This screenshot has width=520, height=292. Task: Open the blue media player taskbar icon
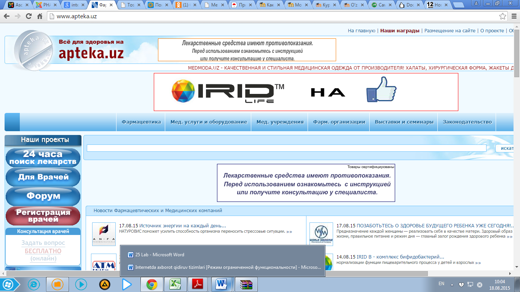81,284
